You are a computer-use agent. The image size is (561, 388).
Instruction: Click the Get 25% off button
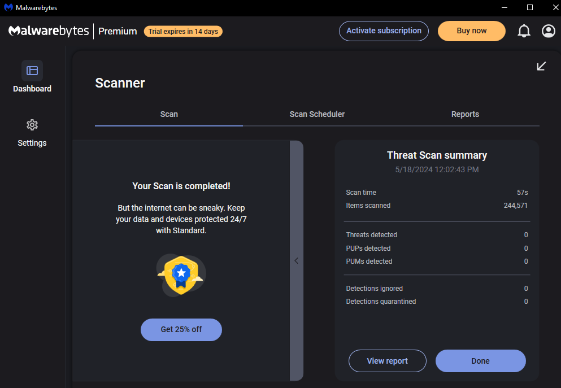[181, 330]
